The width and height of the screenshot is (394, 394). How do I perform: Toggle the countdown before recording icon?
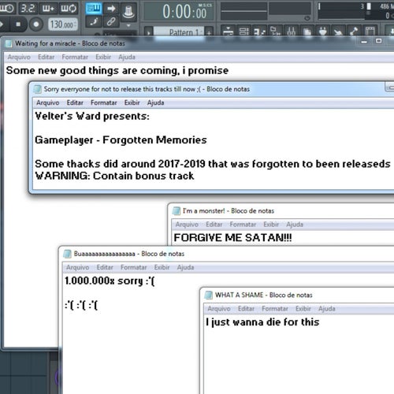[x=28, y=9]
